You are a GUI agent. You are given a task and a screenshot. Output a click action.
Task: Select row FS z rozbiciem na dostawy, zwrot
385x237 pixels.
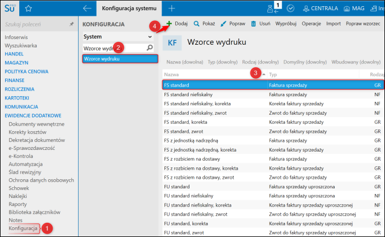pyautogui.click(x=272, y=177)
